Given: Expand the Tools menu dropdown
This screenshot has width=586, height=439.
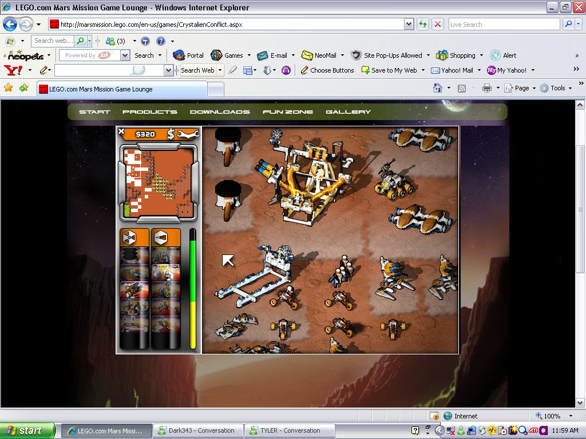Looking at the screenshot, I should (x=571, y=88).
